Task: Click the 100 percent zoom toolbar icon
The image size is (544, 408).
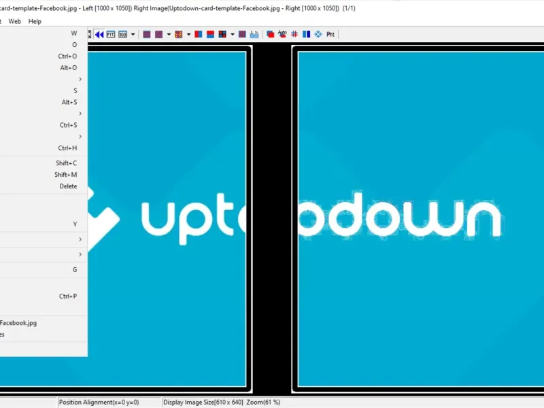Action: tap(123, 35)
